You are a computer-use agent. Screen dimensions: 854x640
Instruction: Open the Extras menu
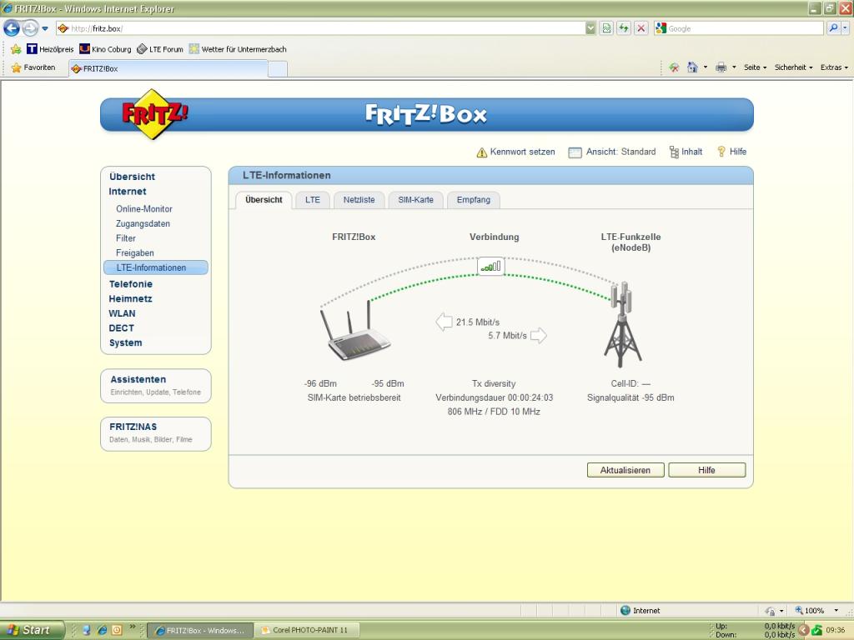[834, 67]
